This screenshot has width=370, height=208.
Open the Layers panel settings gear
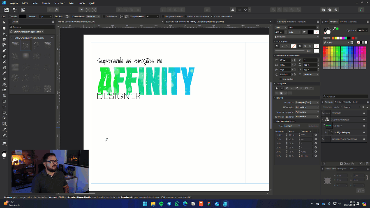click(363, 107)
